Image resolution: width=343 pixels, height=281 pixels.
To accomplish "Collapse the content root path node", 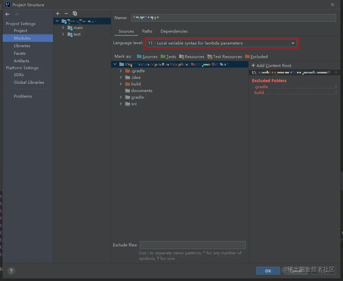I will (115, 64).
